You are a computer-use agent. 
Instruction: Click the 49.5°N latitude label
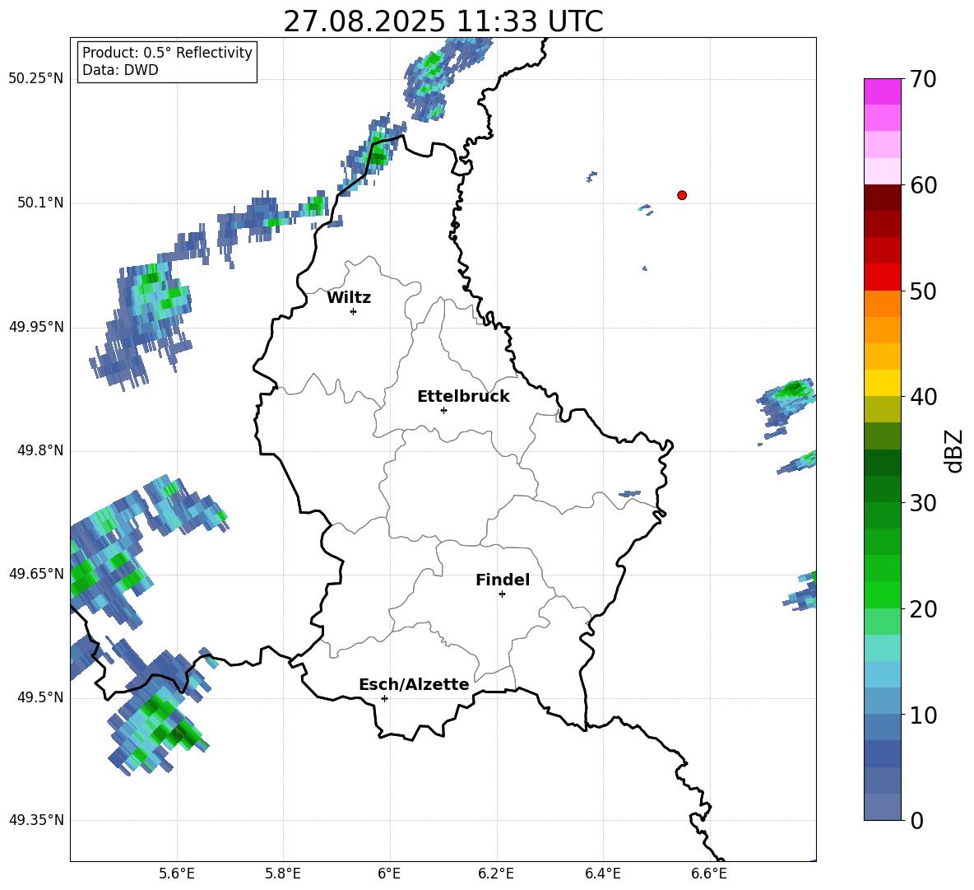[x=39, y=697]
